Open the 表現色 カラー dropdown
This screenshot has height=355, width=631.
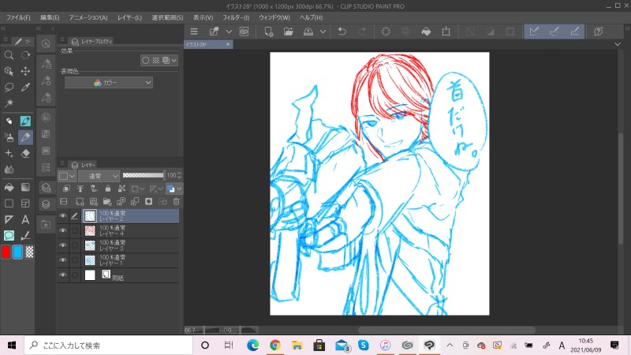109,82
